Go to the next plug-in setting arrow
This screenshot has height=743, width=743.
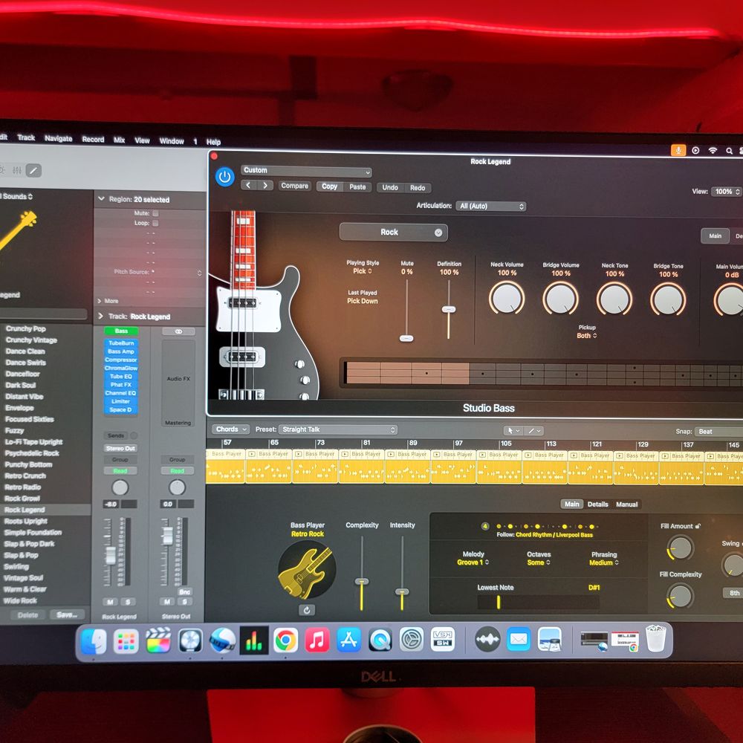point(265,186)
